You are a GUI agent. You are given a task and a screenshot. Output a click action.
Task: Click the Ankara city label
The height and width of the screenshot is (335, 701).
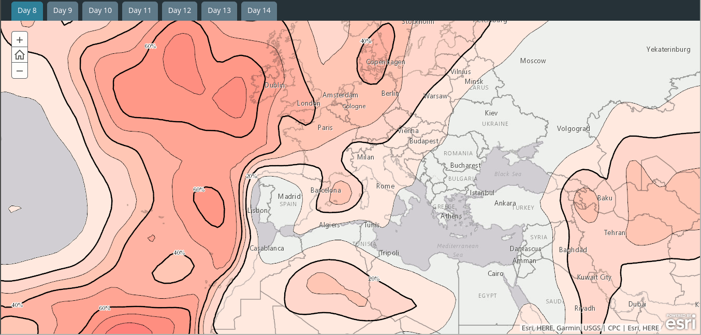tap(505, 203)
